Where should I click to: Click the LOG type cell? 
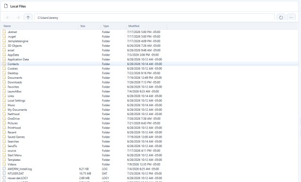104,169
